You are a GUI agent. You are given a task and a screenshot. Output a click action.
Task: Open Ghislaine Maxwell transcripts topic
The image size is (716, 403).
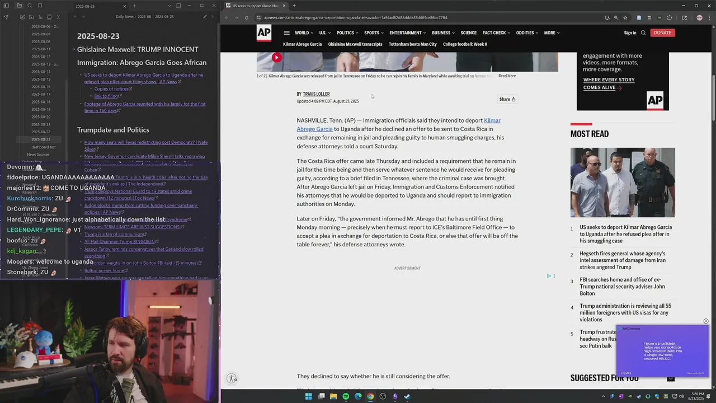pos(355,44)
